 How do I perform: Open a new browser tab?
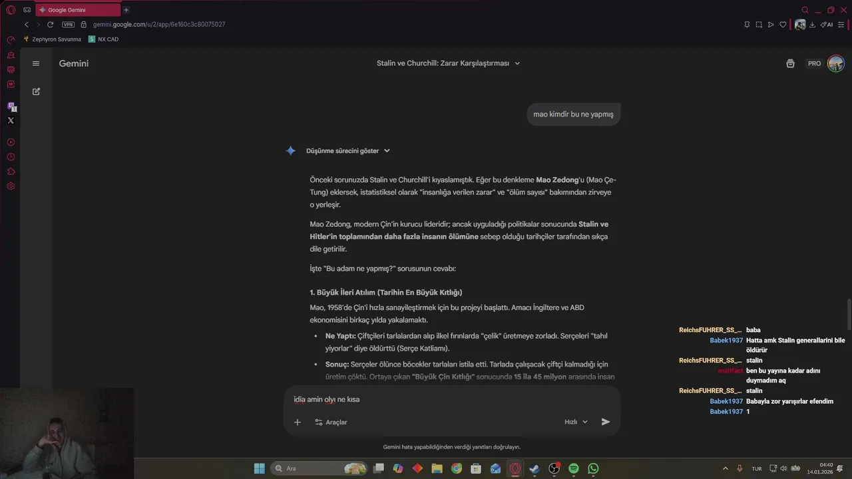126,10
